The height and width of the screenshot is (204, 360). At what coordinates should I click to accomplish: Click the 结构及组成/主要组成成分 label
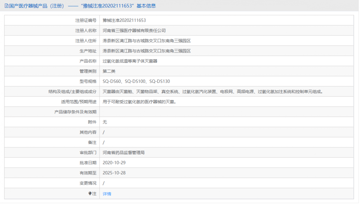(72, 92)
